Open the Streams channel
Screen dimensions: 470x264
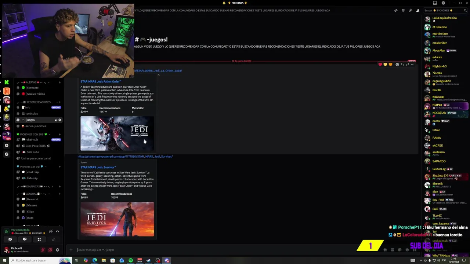pyautogui.click(x=39, y=88)
